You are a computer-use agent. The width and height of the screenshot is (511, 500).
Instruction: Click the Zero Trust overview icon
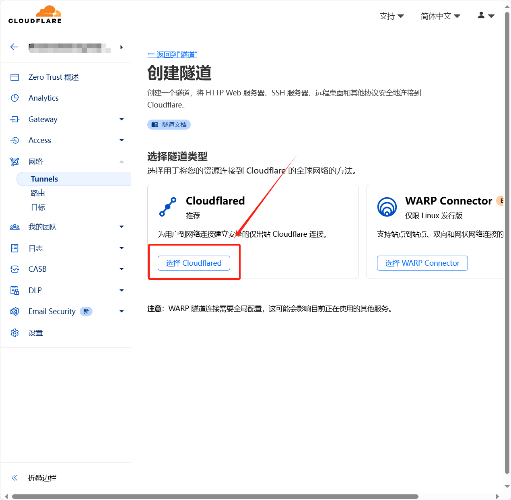tap(15, 77)
